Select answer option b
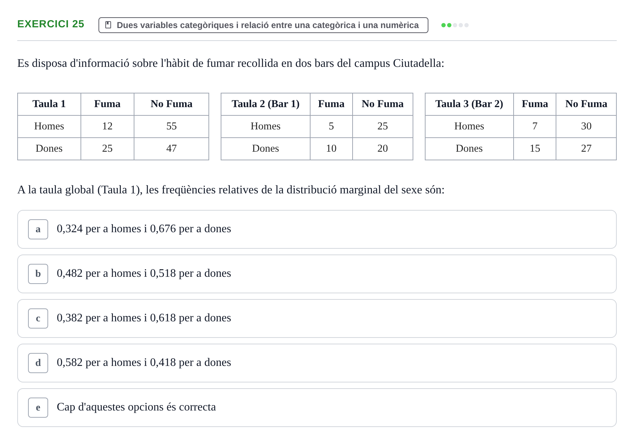634x445 pixels. pos(317,274)
